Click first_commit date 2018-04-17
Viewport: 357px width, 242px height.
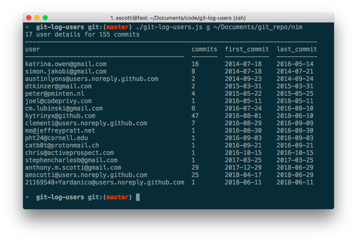(243, 175)
